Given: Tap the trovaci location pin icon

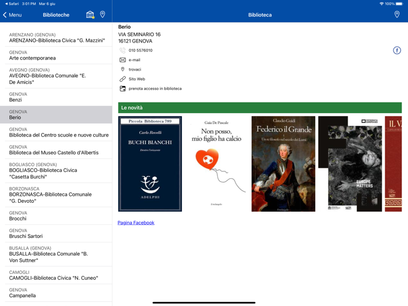Looking at the screenshot, I should (x=122, y=69).
